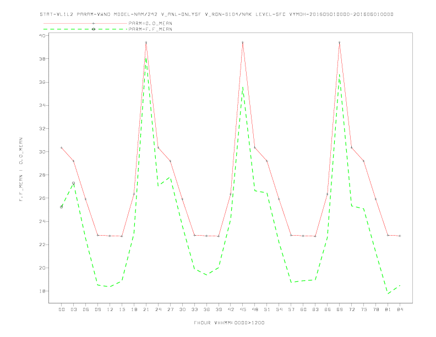436x337 pixels.
Task: Click the y-axis tick label 28
Action: (42, 175)
